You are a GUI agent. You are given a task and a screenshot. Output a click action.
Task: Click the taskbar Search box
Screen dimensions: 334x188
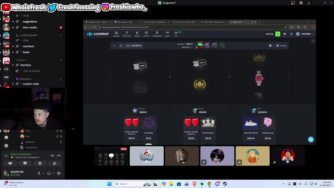(132, 184)
